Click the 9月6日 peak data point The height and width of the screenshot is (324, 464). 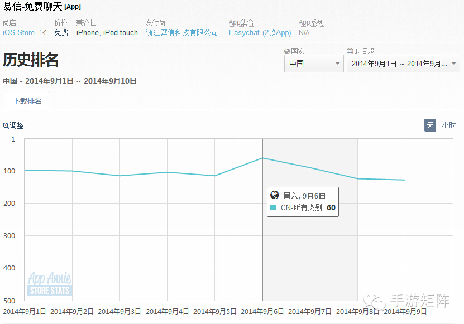[x=262, y=158]
